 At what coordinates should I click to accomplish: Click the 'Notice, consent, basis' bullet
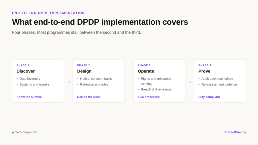coord(96,79)
